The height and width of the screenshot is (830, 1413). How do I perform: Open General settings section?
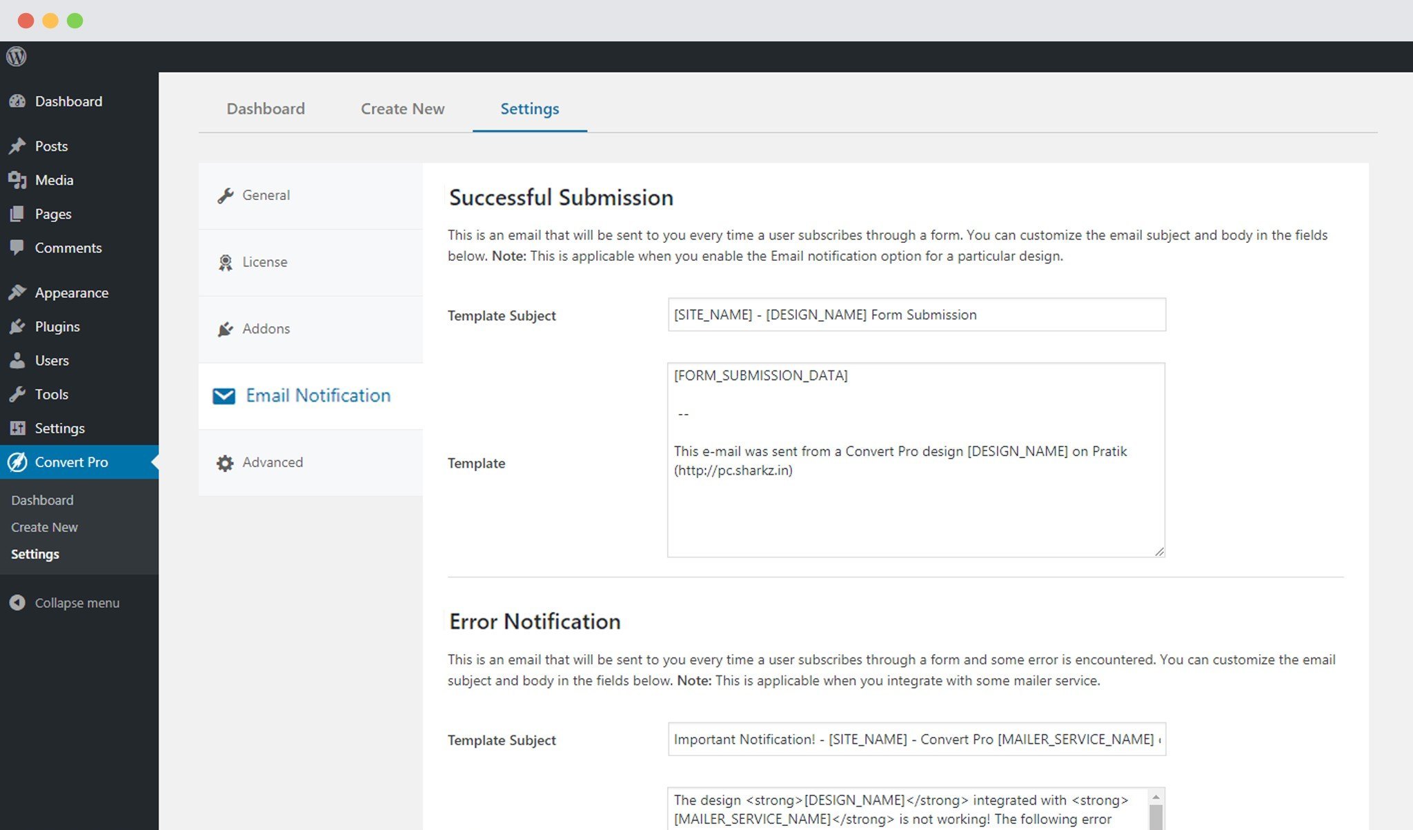(310, 195)
